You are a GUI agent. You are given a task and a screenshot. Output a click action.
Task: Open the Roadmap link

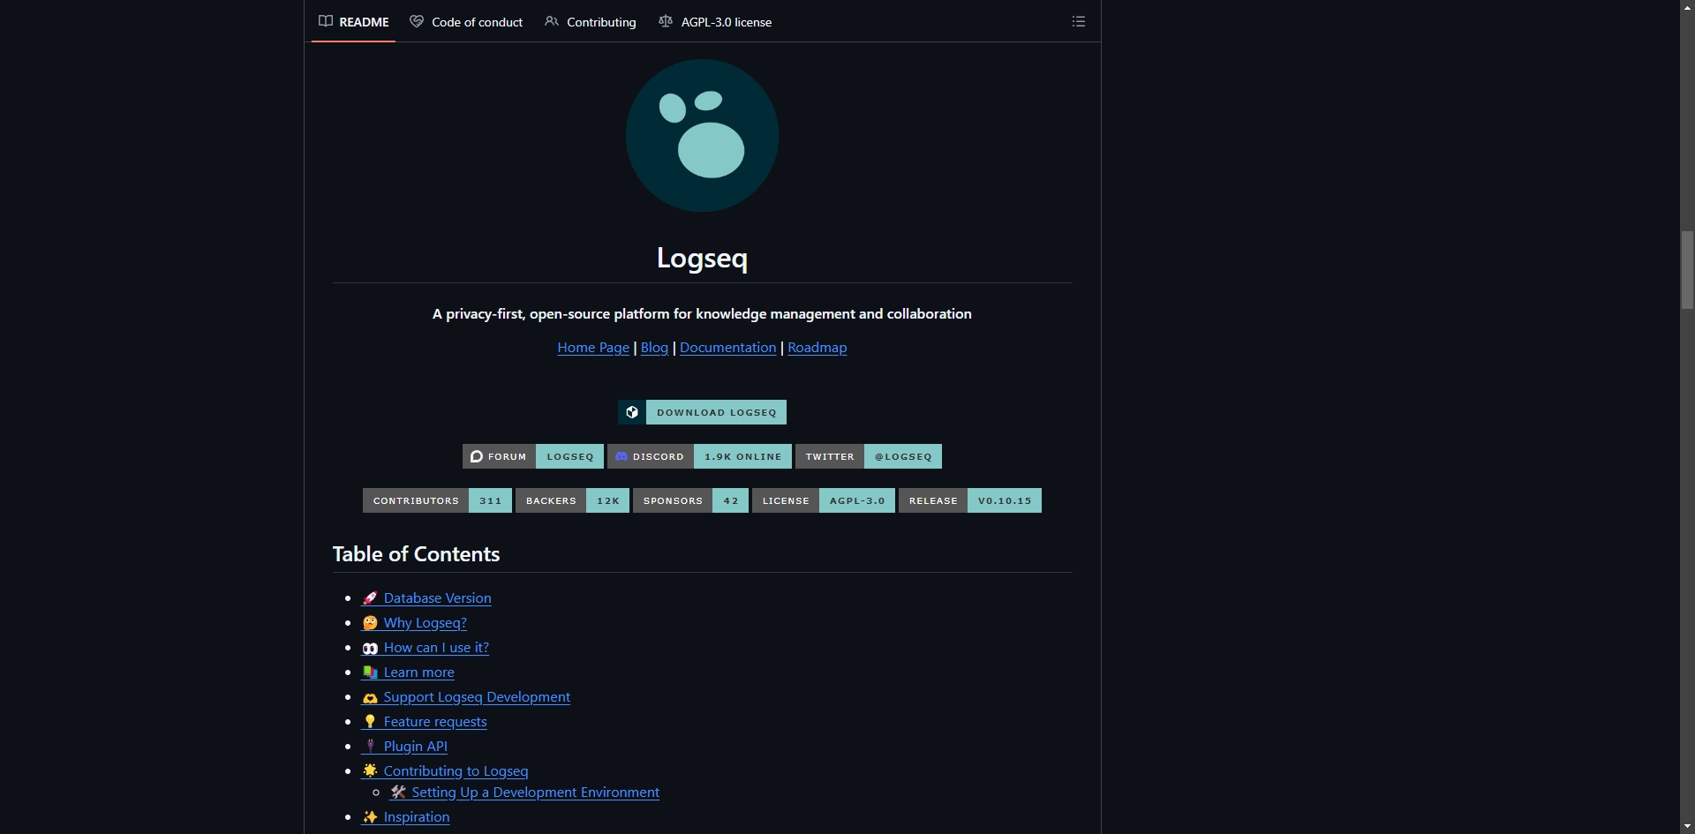(x=817, y=348)
